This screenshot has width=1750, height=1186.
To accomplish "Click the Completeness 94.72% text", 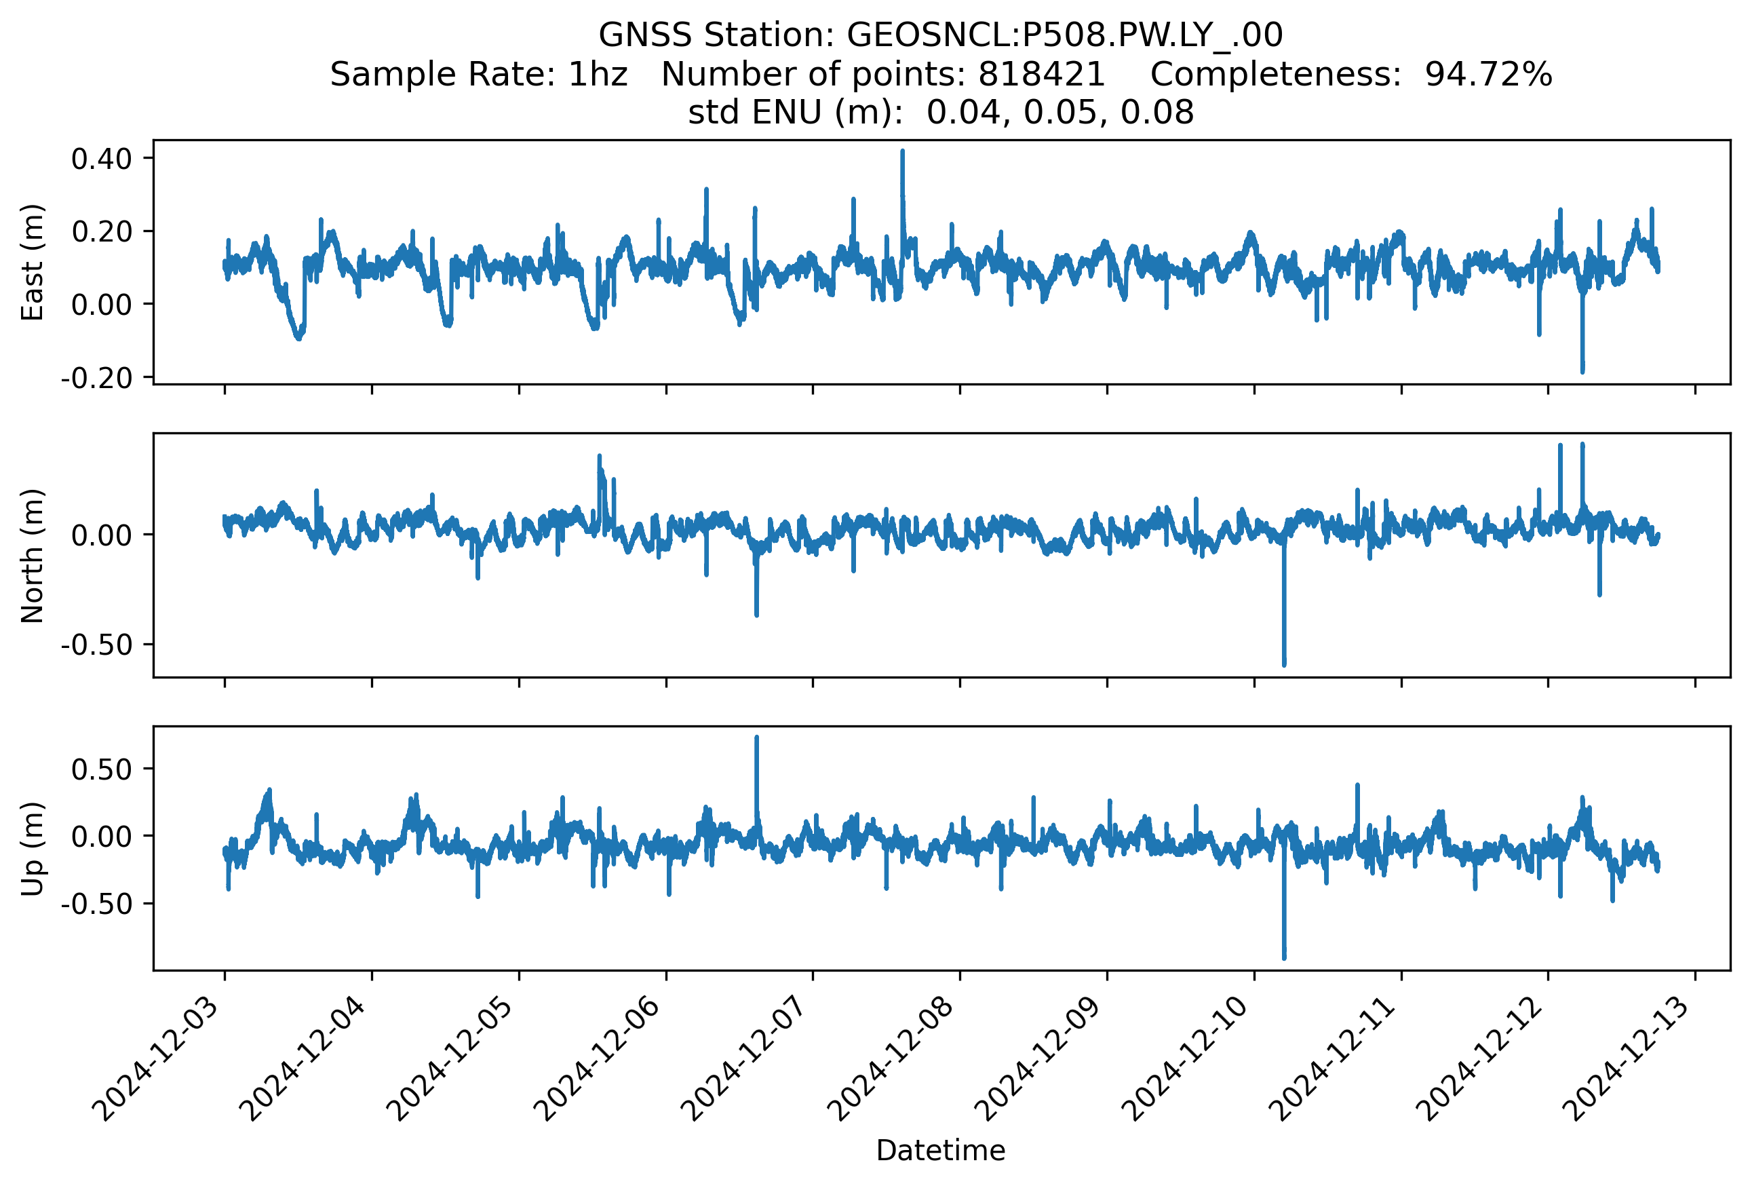I will [x=1351, y=75].
